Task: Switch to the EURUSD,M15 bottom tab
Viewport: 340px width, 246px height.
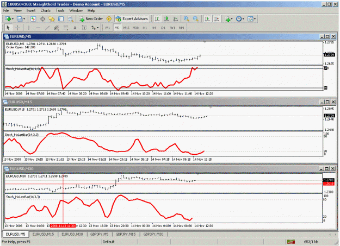Action: point(43,234)
